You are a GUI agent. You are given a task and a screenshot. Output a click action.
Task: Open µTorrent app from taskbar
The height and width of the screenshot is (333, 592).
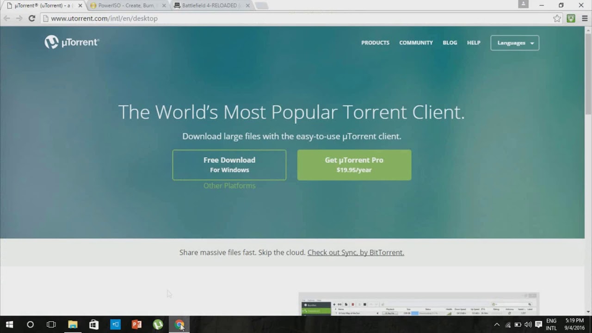click(158, 325)
